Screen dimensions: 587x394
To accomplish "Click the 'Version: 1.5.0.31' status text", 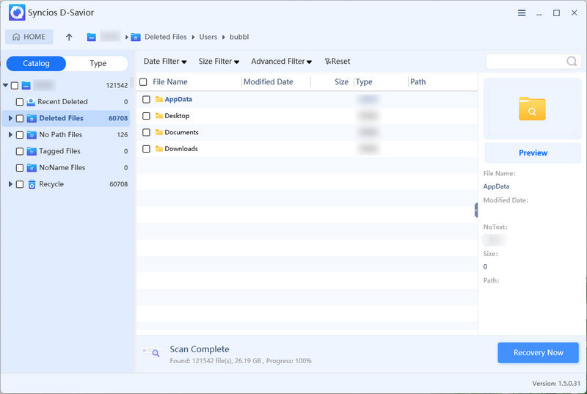I will 556,384.
